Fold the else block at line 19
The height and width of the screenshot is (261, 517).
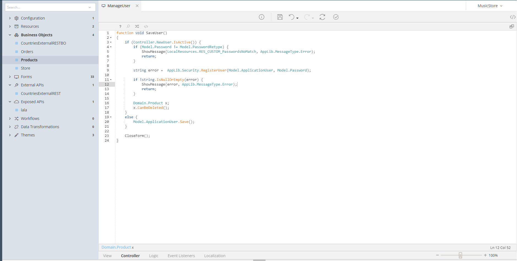tap(111, 117)
